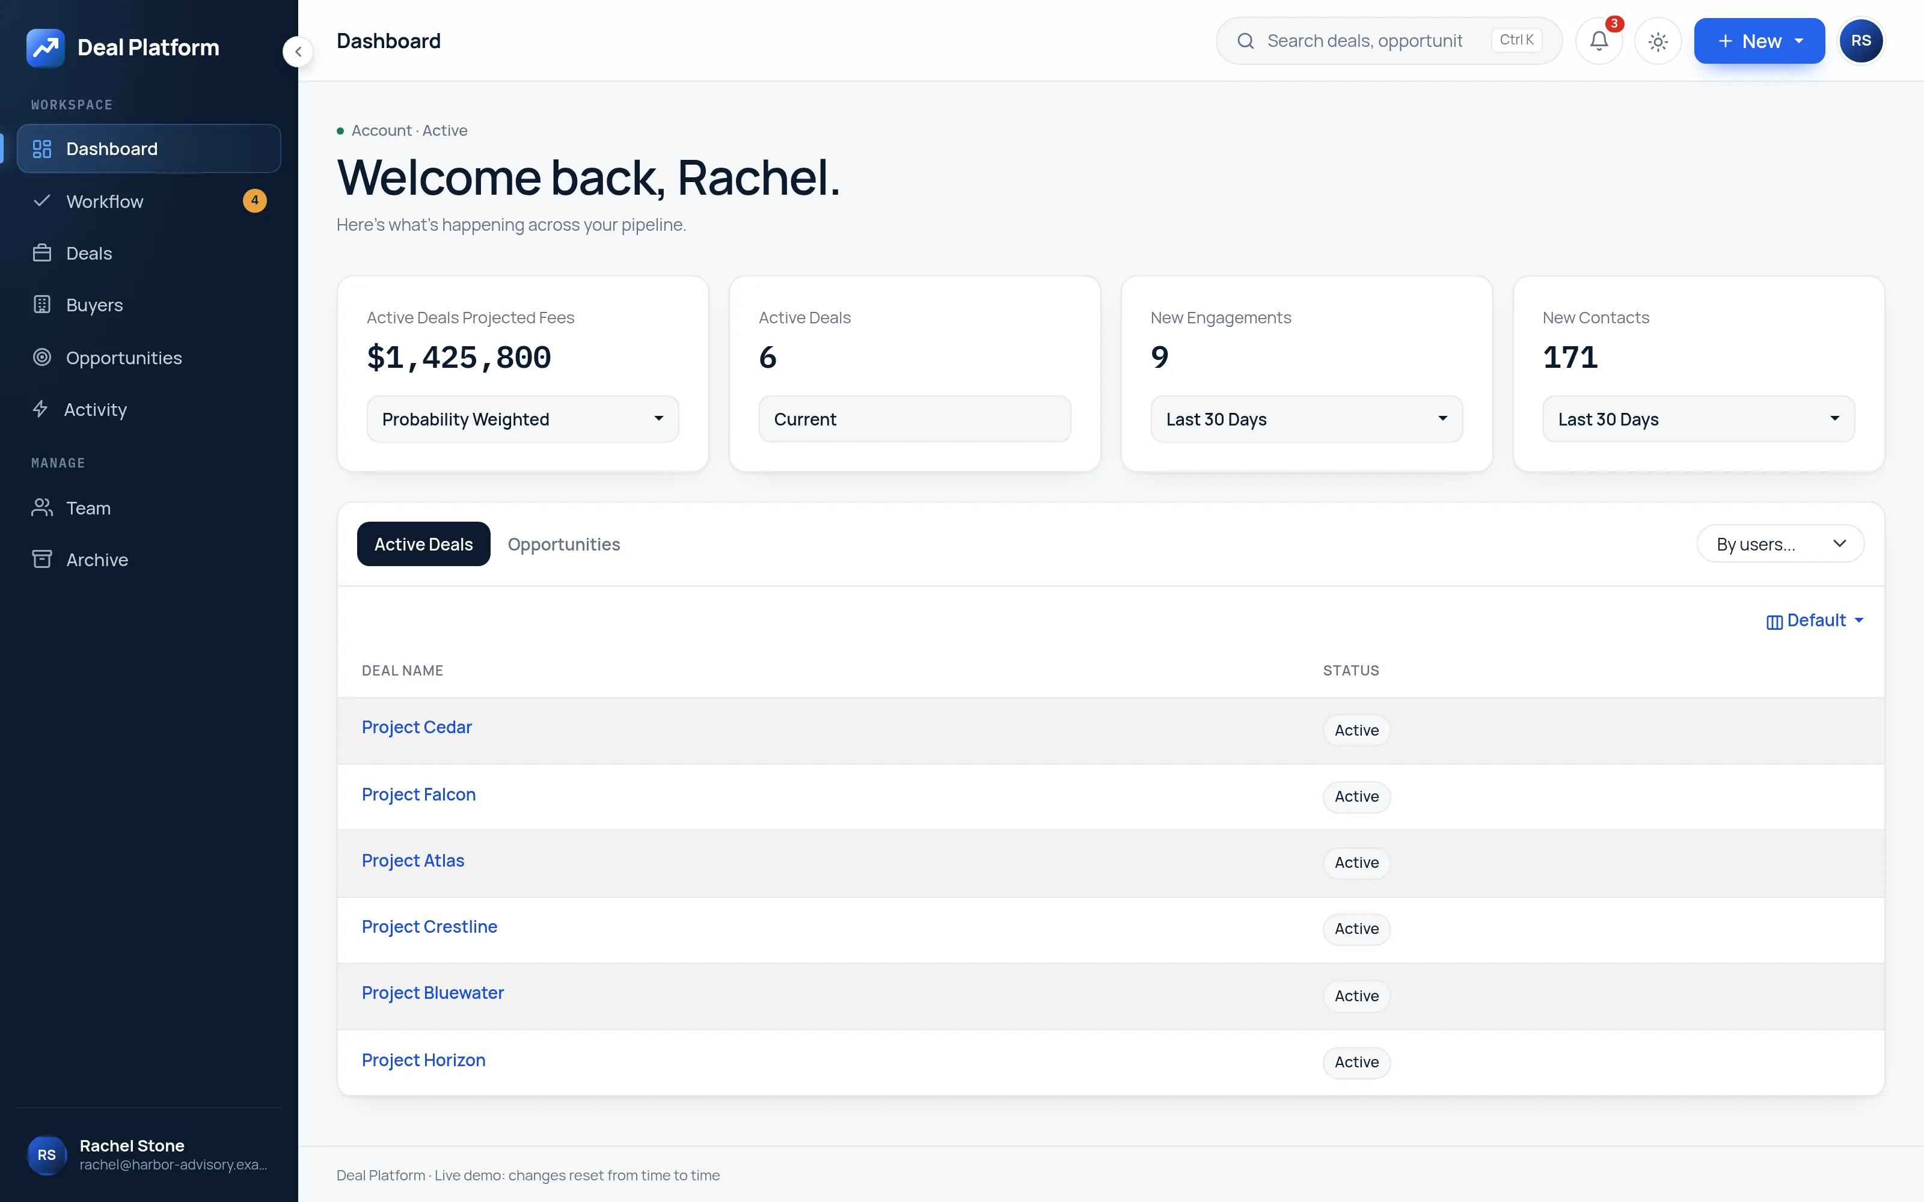Collapse the sidebar with the chevron button
The height and width of the screenshot is (1202, 1924).
(x=298, y=52)
